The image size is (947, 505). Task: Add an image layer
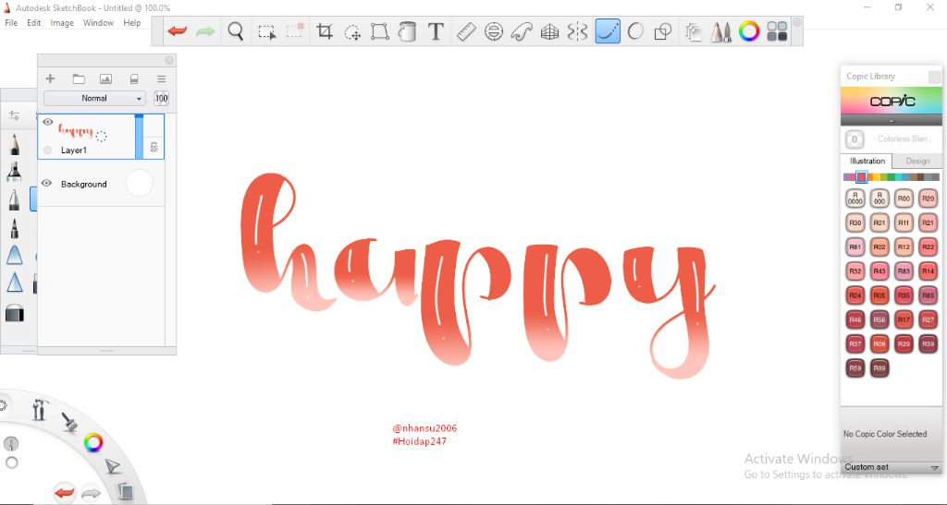pyautogui.click(x=105, y=79)
